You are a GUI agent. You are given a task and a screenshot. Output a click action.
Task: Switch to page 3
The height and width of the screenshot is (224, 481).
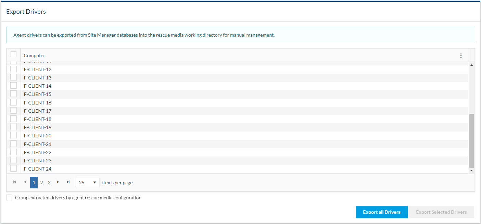(49, 183)
